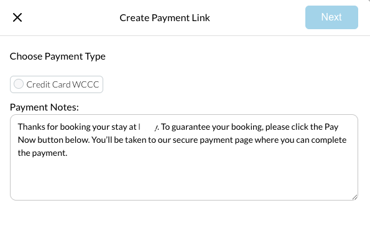Click the Create Payment Link title
Viewport: 370px width, 244px height.
pos(165,18)
